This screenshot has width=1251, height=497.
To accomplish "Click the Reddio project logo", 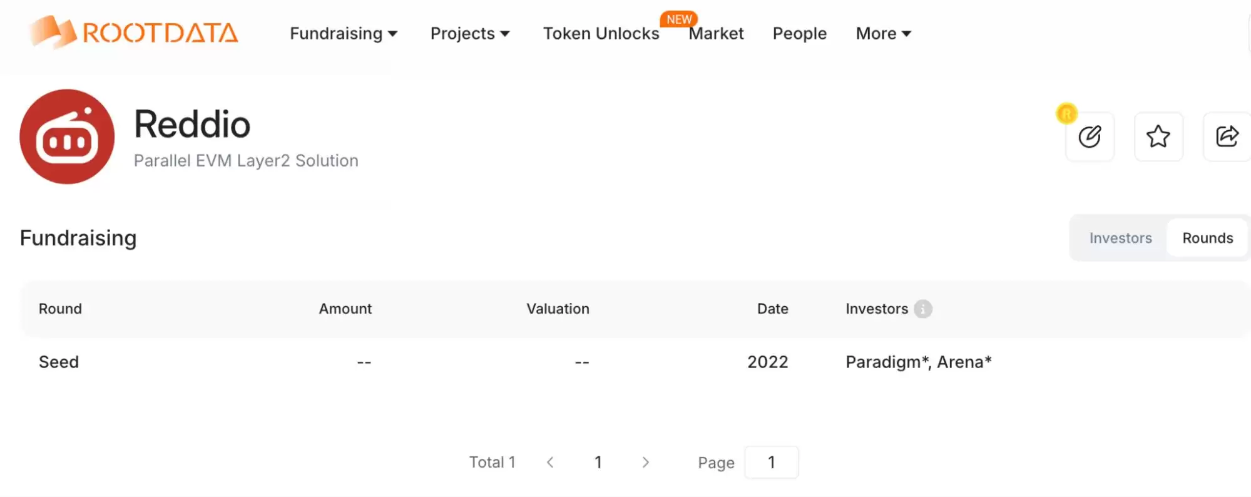I will click(x=67, y=136).
